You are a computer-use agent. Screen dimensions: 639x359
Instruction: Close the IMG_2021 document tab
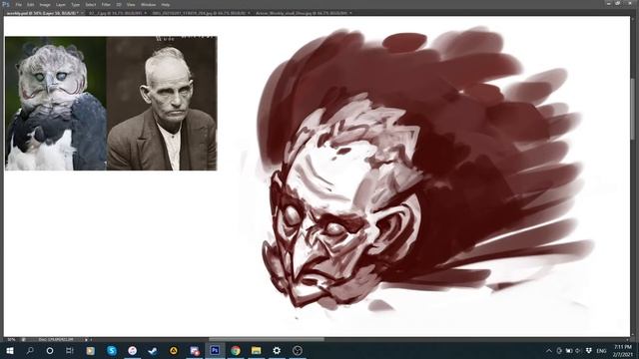pyautogui.click(x=249, y=13)
